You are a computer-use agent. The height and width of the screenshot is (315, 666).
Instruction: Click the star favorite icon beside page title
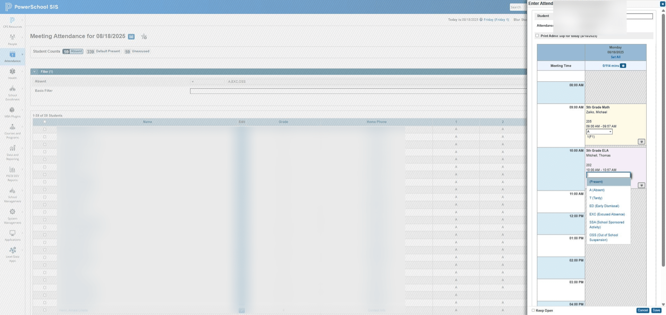pyautogui.click(x=144, y=36)
